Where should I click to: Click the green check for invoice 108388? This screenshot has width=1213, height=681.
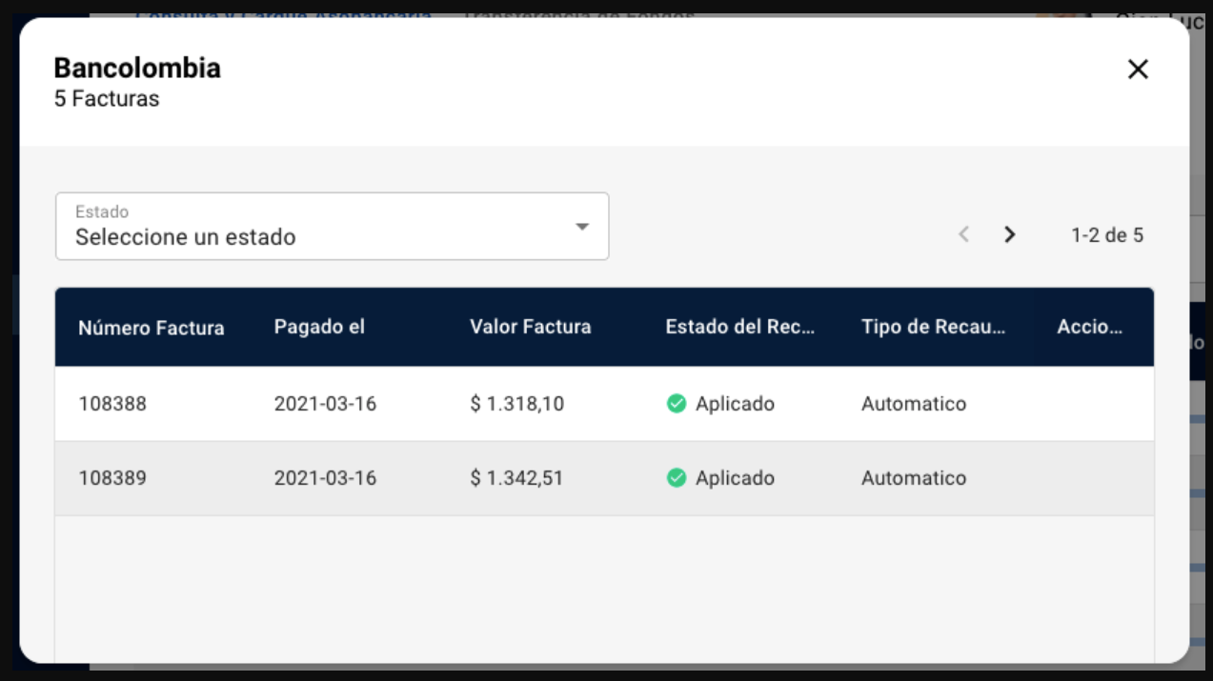pyautogui.click(x=677, y=404)
